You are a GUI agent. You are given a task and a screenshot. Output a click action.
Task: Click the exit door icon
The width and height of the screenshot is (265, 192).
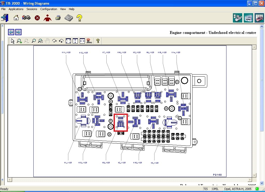(4, 18)
